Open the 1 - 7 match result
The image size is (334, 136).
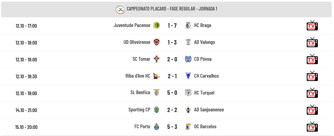point(172,26)
